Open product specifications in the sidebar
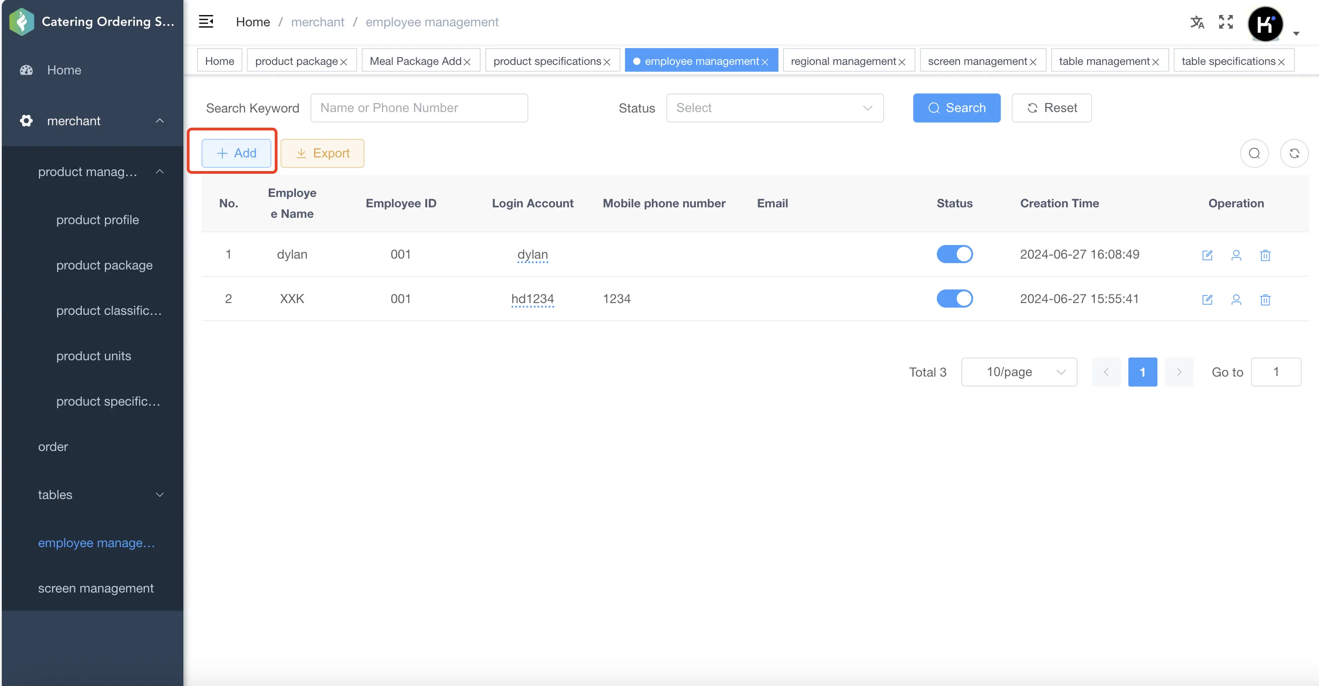Image resolution: width=1319 pixels, height=686 pixels. [92, 402]
